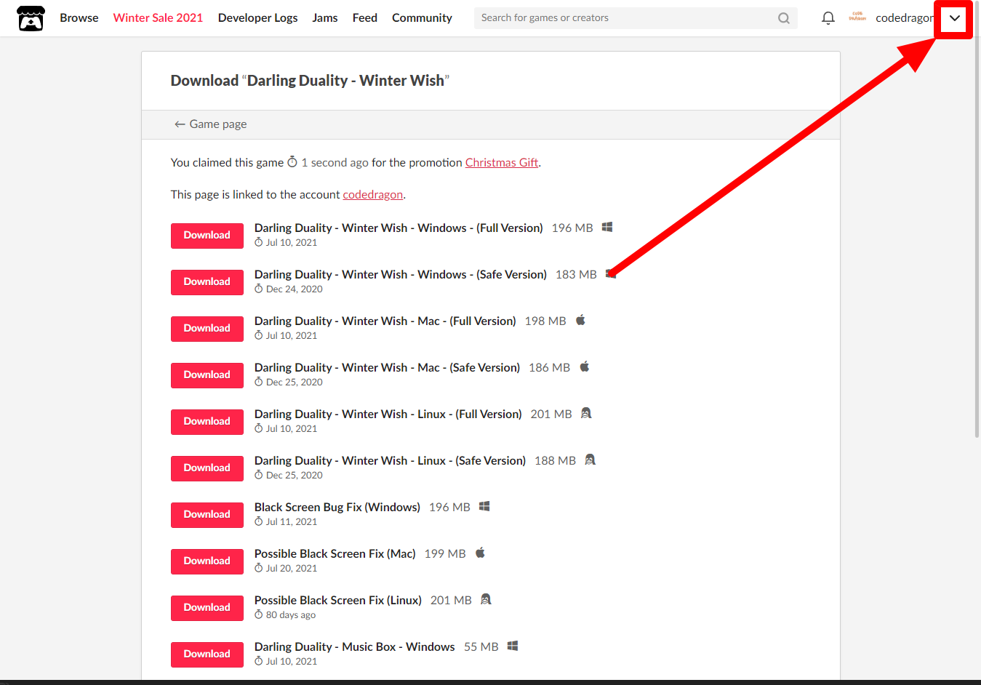Screen dimensions: 981x685
Task: Click clock icon beside Jul 11, 2021
Action: point(258,521)
